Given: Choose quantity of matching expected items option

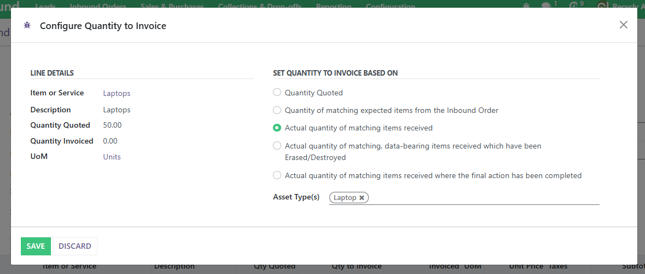Looking at the screenshot, I should coord(277,110).
